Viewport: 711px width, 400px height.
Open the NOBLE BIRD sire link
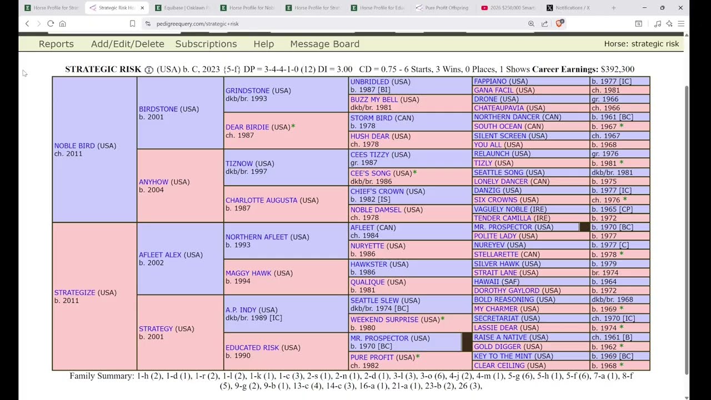pyautogui.click(x=74, y=146)
